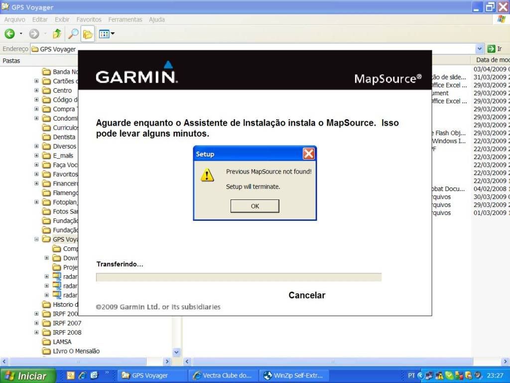The height and width of the screenshot is (383, 510).
Task: Select the E_mails folder
Action: 63,156
